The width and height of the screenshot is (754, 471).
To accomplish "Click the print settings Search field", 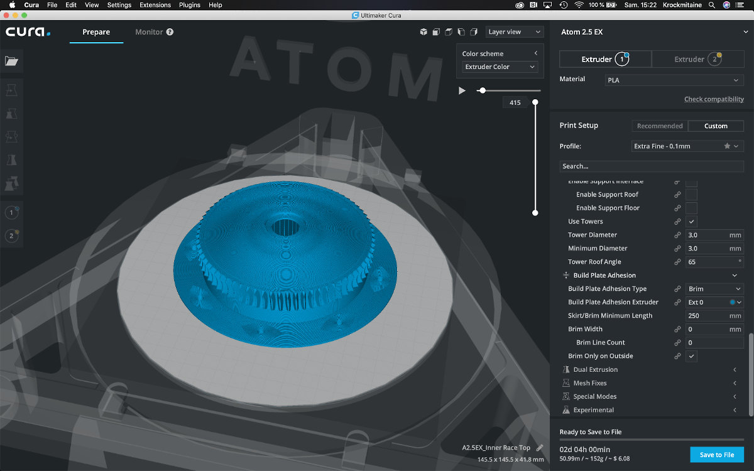I will pos(652,166).
